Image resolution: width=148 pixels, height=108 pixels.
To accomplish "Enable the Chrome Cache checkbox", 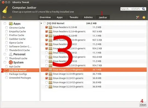I will (x=6, y=28).
